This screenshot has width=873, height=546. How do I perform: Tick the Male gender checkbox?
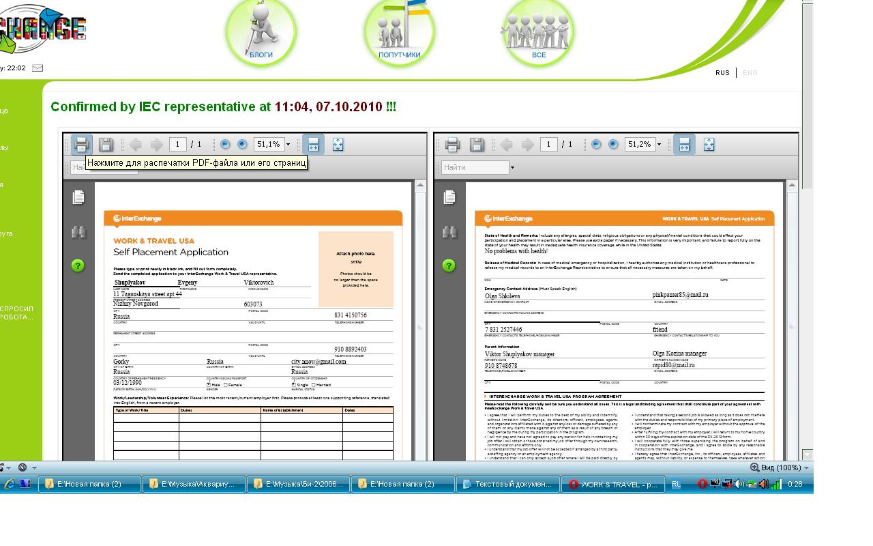(209, 385)
